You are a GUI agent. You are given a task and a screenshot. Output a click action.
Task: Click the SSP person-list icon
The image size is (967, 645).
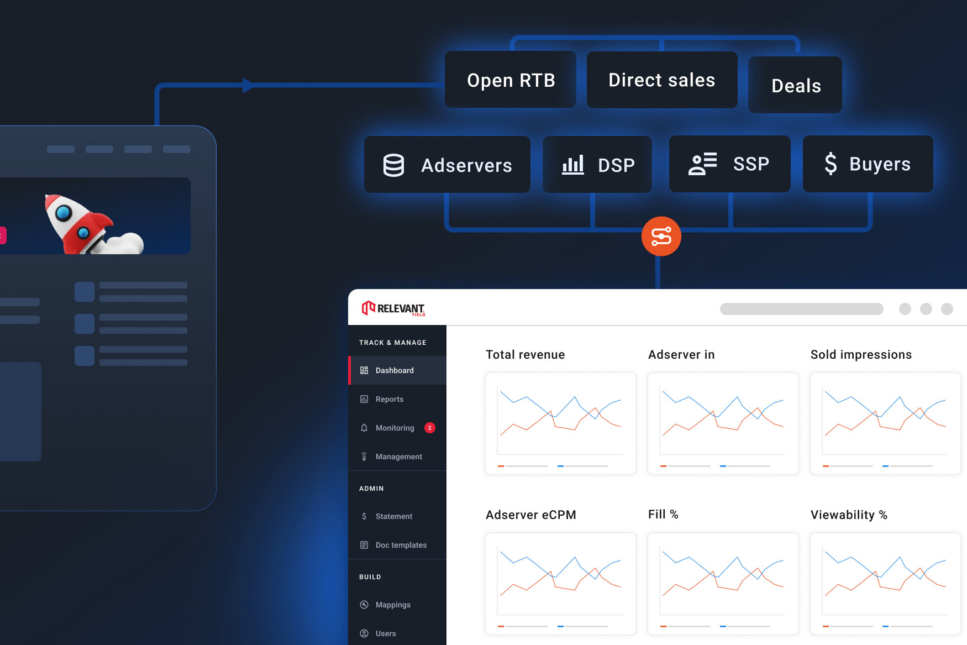702,164
